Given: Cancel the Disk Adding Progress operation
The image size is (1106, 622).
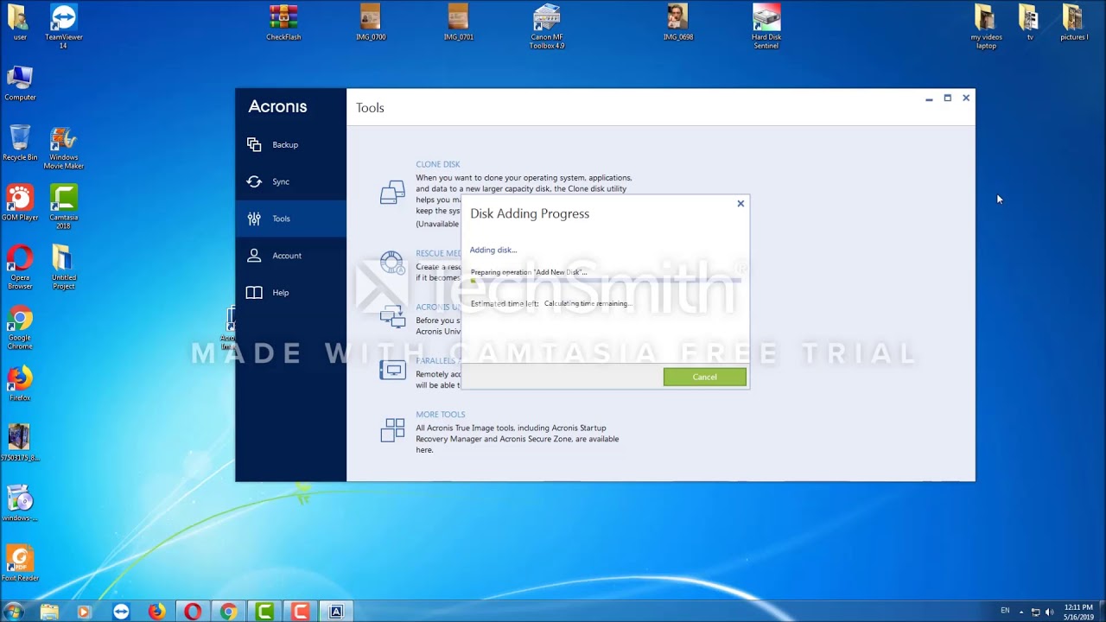Looking at the screenshot, I should [704, 377].
